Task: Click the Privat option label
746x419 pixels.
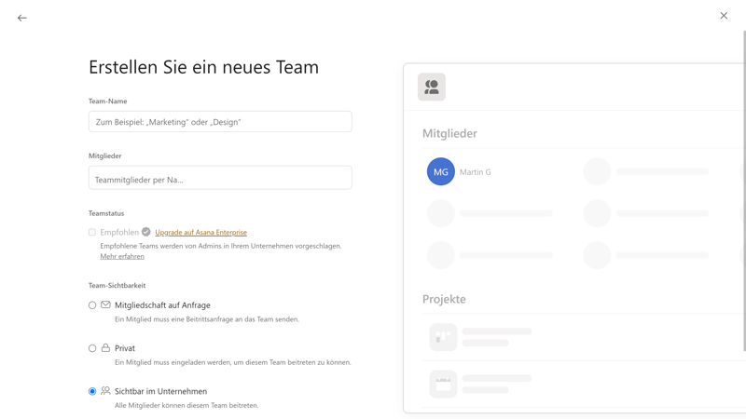Action: click(125, 348)
